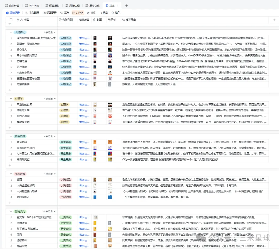Open the 小说诗歌 record count dropdown
This screenshot has height=249, width=279.
55,174
